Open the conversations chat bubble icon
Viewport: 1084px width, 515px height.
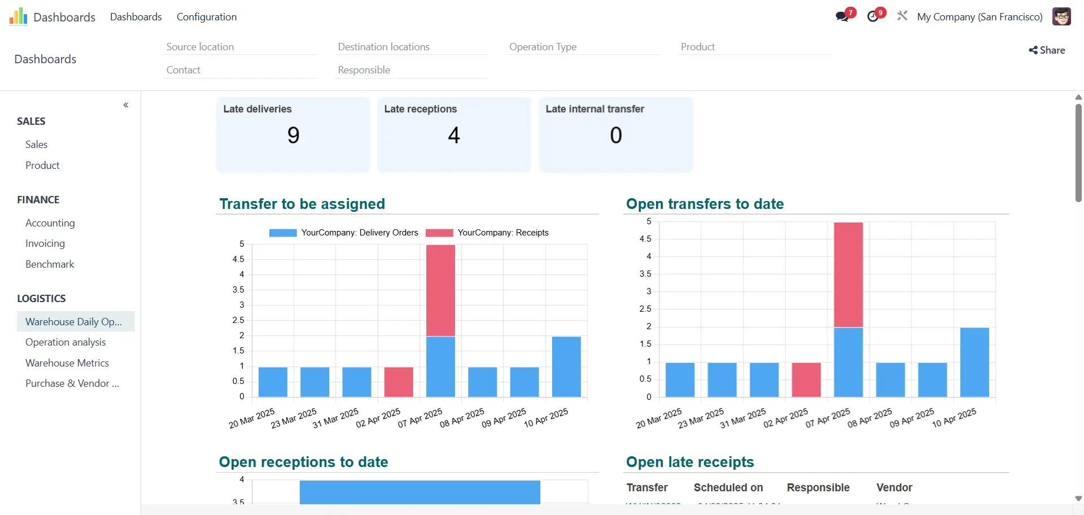(x=842, y=16)
